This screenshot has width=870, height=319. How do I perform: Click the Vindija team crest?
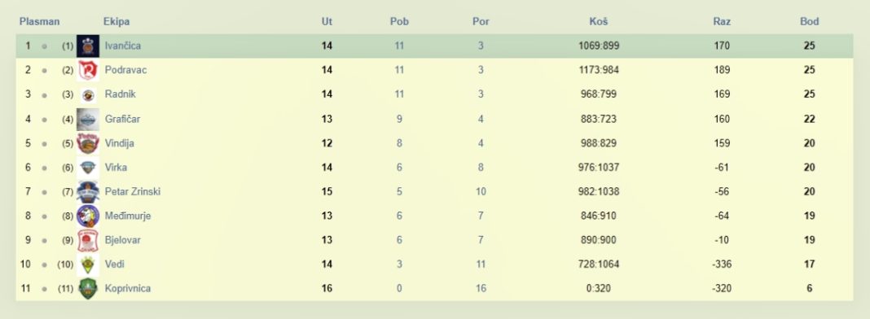coord(88,143)
